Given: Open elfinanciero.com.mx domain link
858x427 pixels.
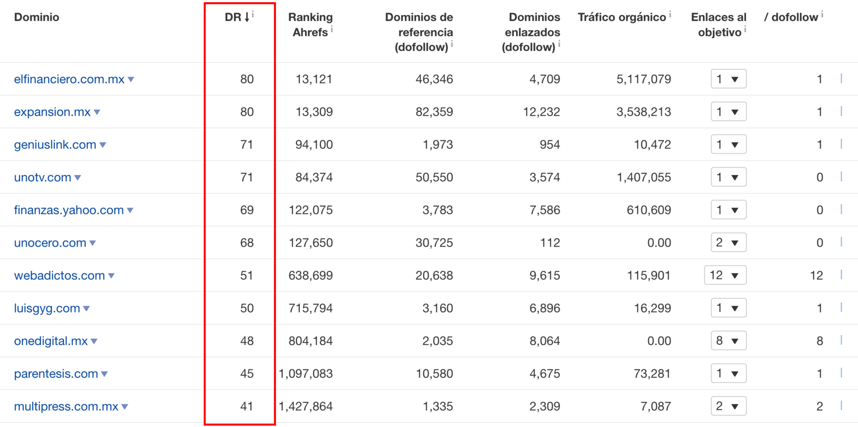Looking at the screenshot, I should click(69, 79).
